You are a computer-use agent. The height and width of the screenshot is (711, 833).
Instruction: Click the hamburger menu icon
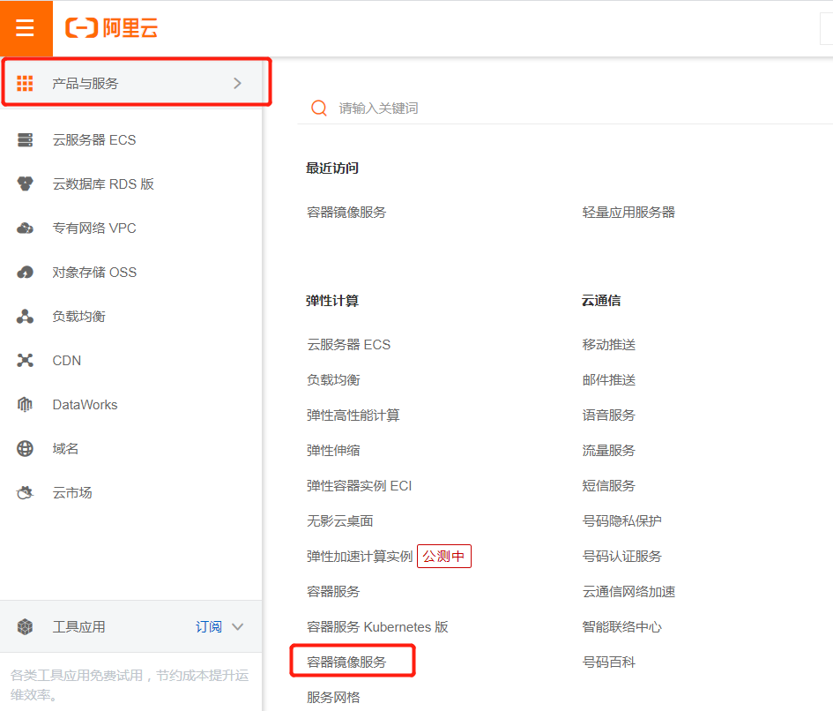[x=26, y=28]
